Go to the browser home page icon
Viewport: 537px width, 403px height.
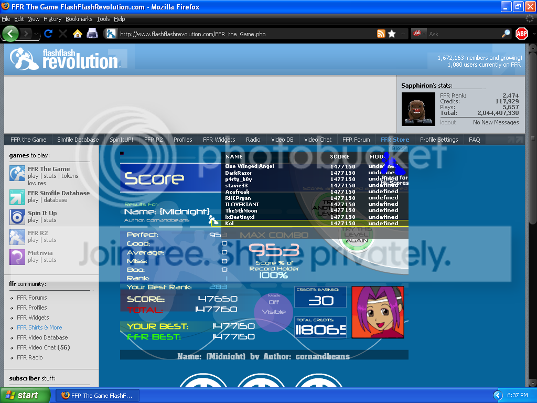point(78,34)
